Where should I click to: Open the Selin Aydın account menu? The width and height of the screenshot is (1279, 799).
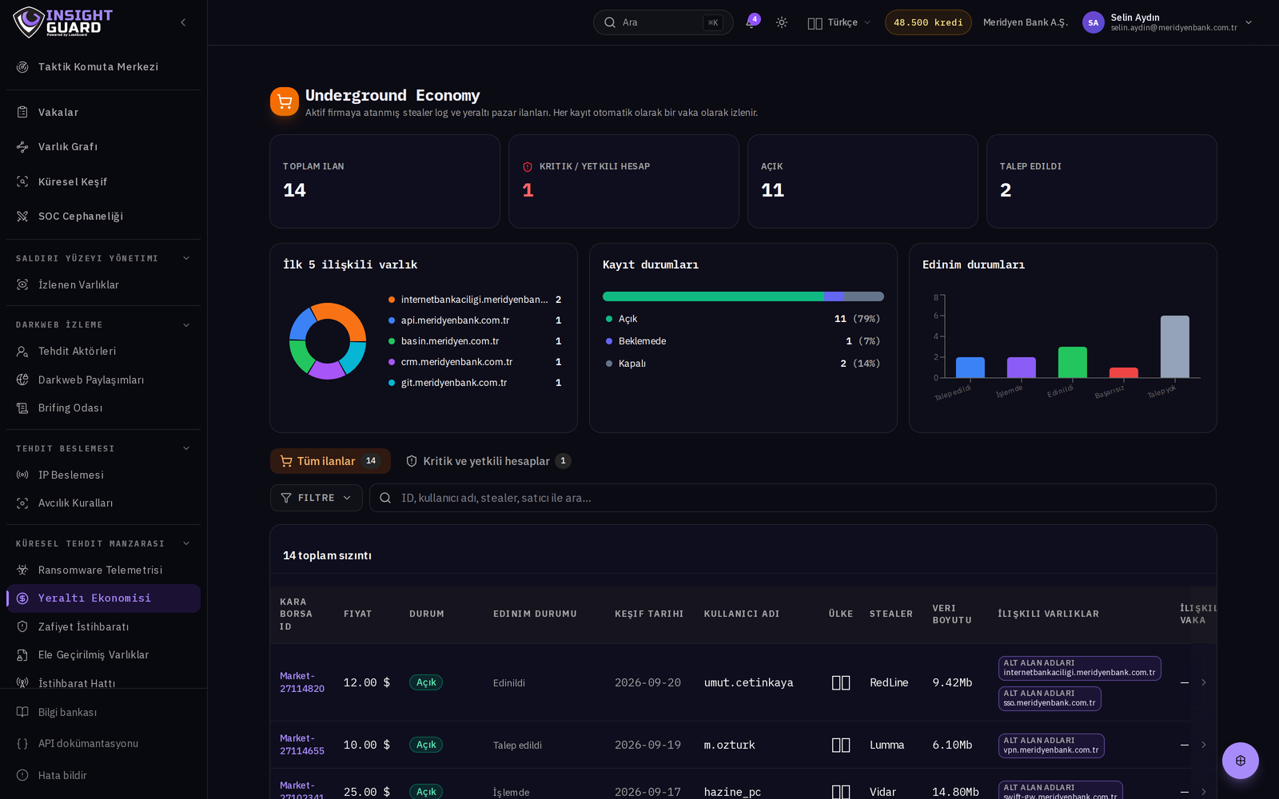click(1168, 22)
